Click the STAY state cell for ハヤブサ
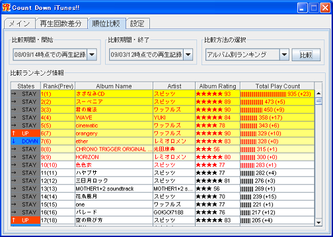 [26, 173]
